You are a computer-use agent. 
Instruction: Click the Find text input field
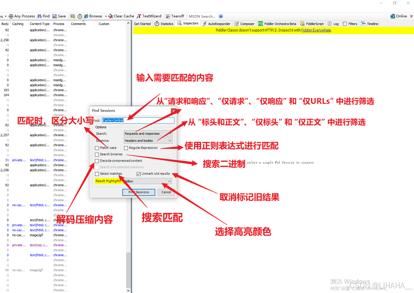pyautogui.click(x=138, y=120)
